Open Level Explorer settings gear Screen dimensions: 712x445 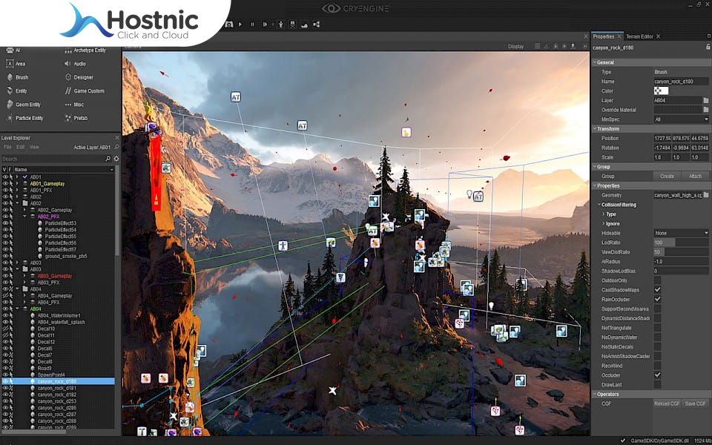coord(116,159)
